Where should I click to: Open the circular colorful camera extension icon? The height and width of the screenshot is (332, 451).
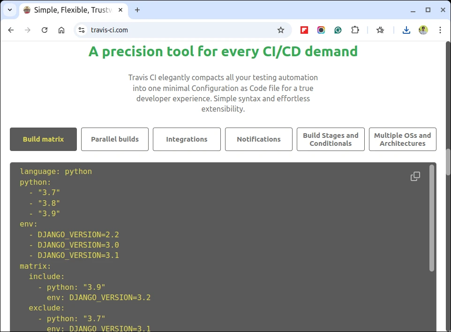[x=321, y=30]
